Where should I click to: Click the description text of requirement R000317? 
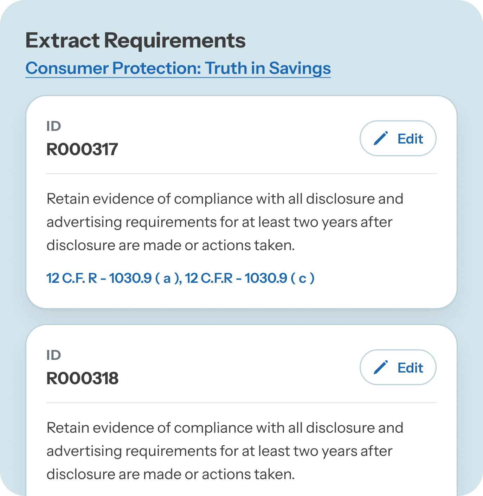[x=225, y=222]
